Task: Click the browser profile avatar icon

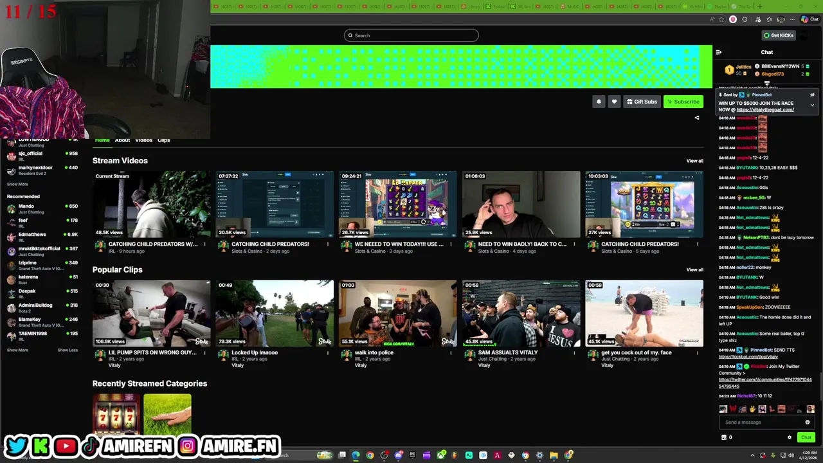Action: click(781, 19)
